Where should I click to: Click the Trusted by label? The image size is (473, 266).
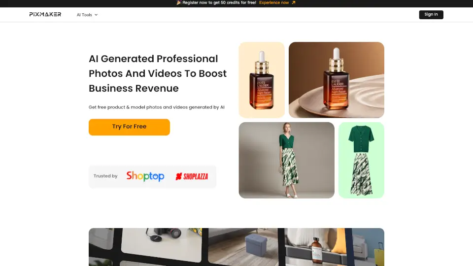tap(105, 176)
